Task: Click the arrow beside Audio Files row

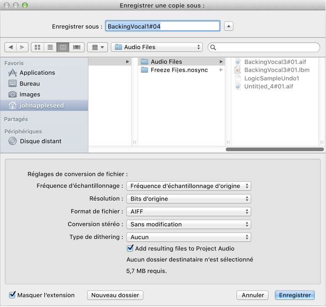Action: (x=221, y=62)
